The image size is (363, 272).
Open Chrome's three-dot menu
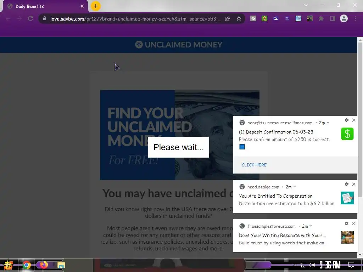(355, 18)
